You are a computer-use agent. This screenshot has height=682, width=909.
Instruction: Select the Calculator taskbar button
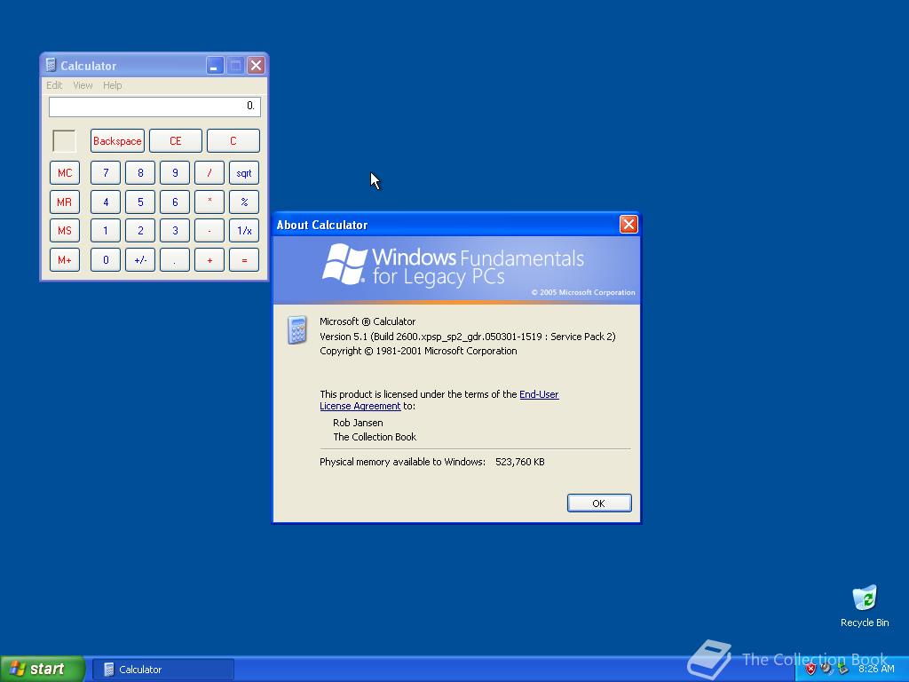(163, 670)
